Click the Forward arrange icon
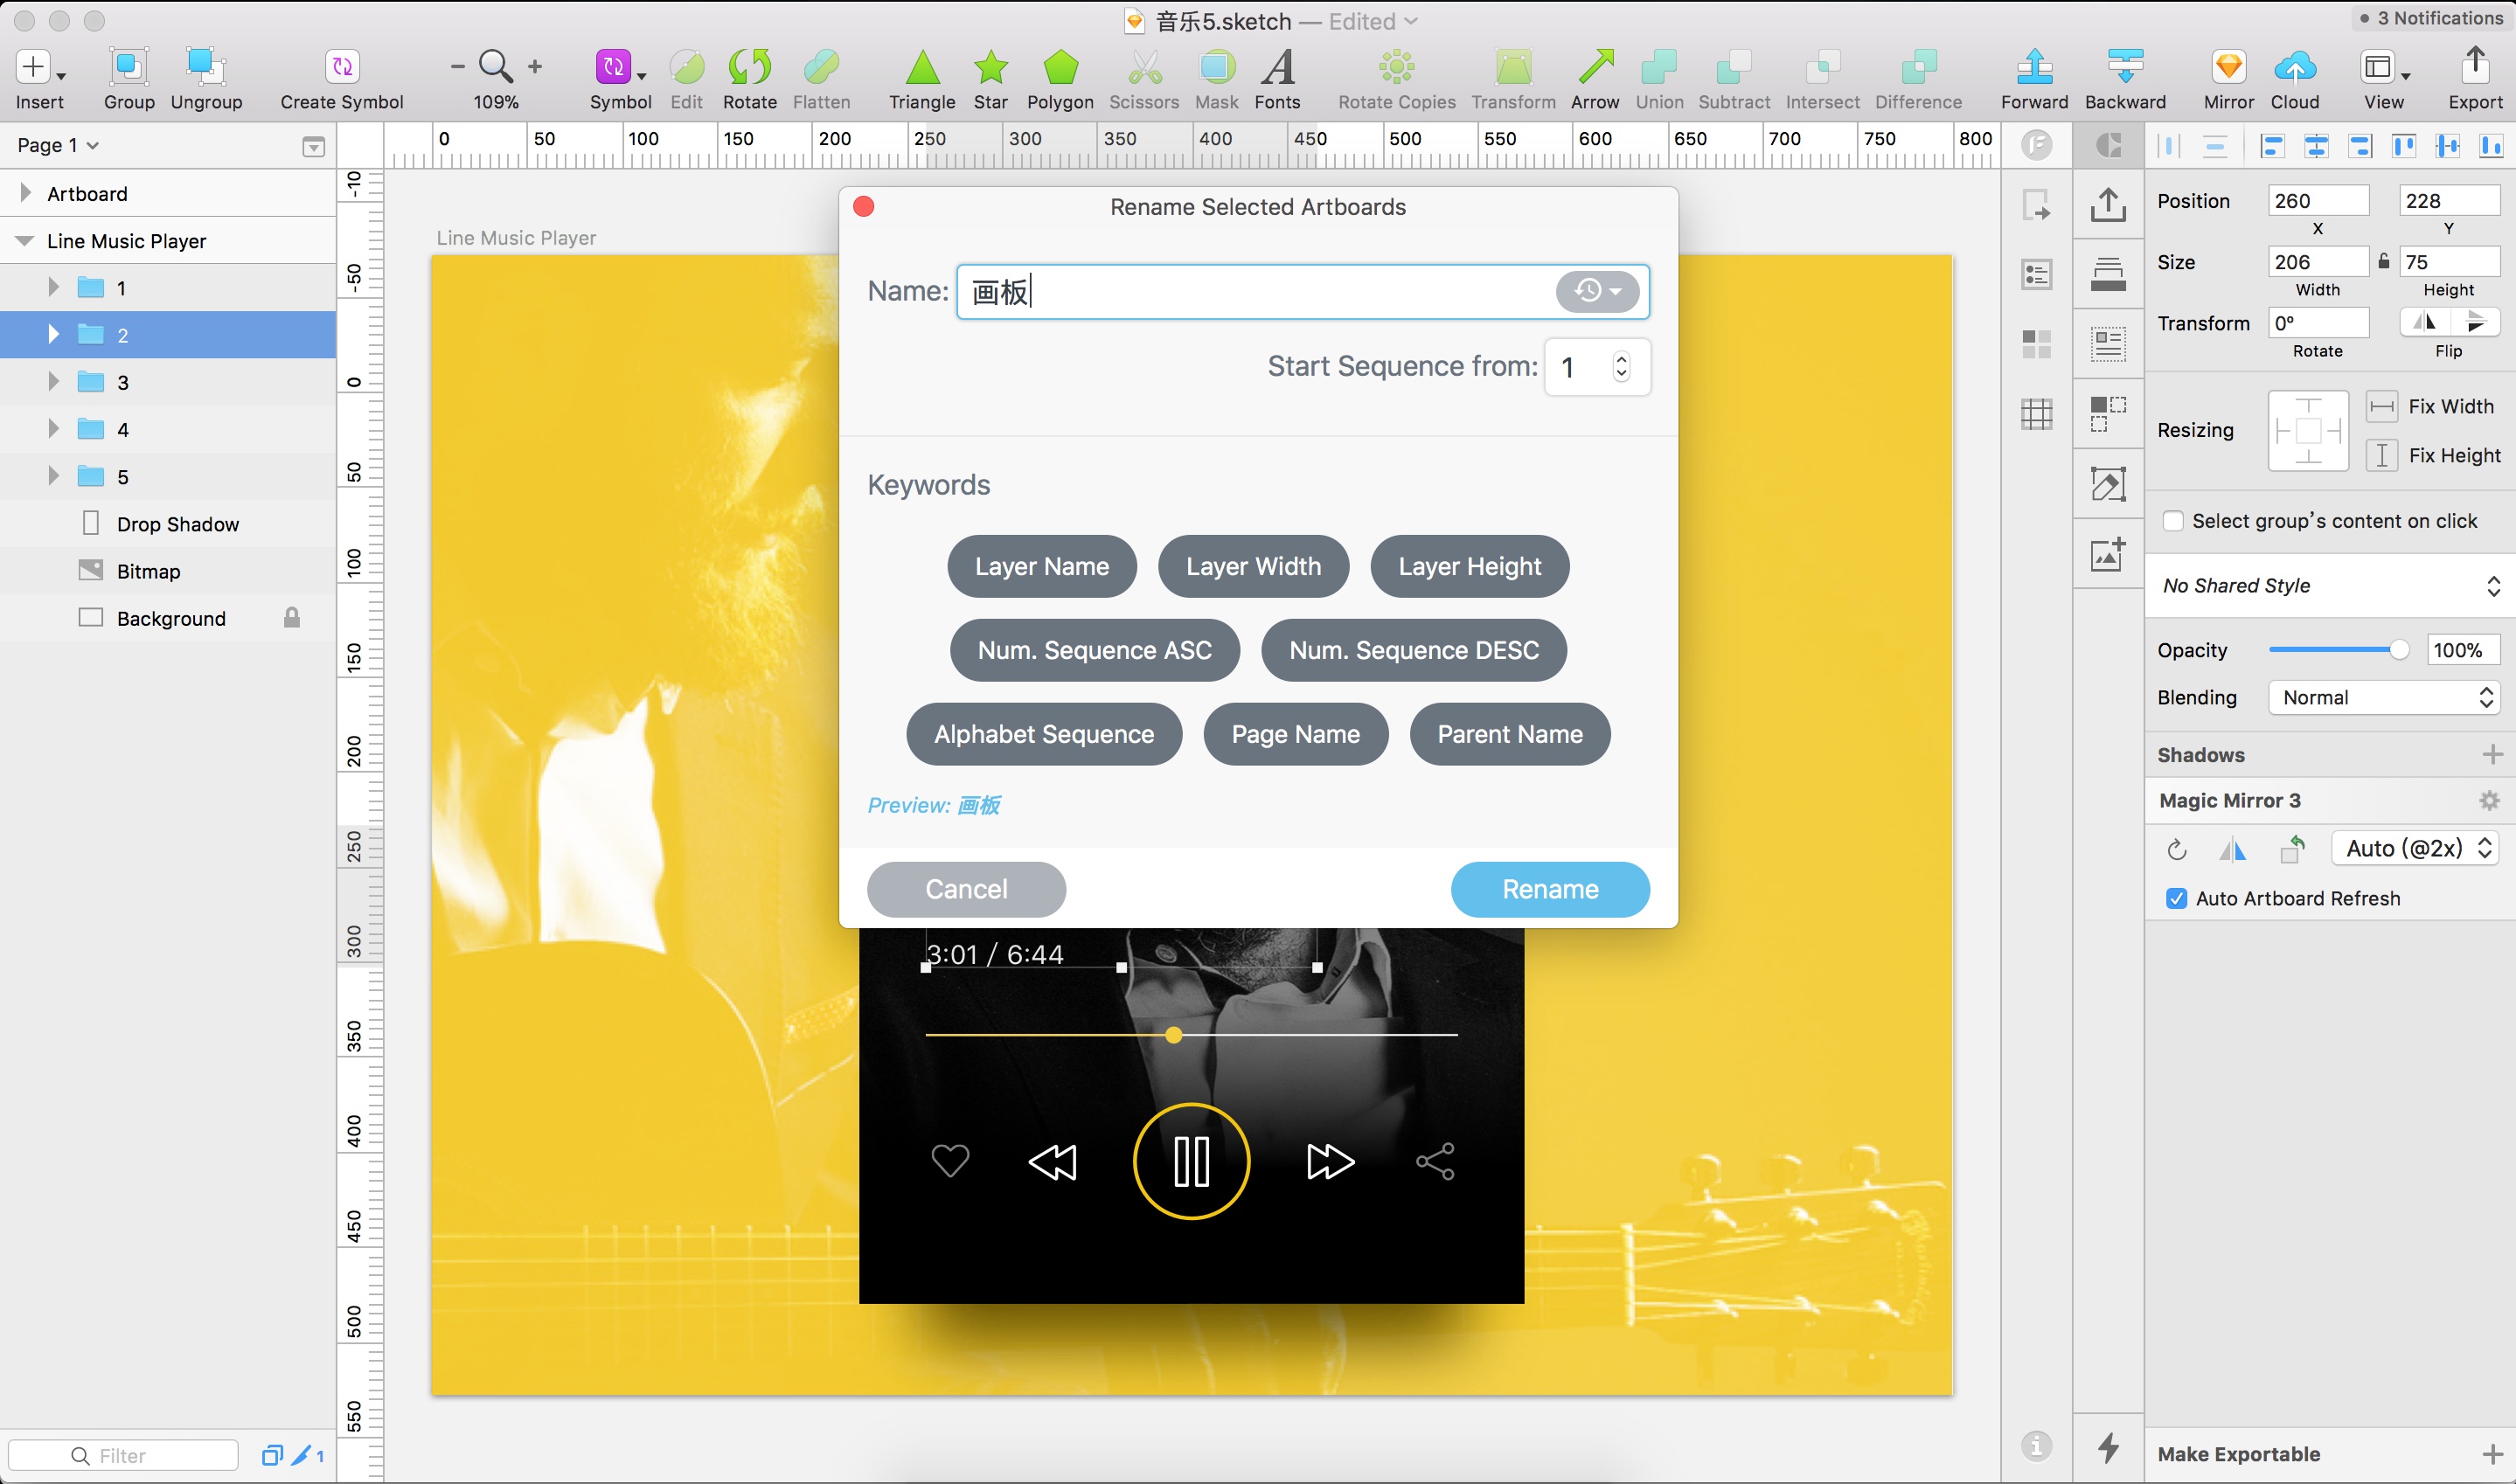The height and width of the screenshot is (1484, 2516). (2034, 67)
